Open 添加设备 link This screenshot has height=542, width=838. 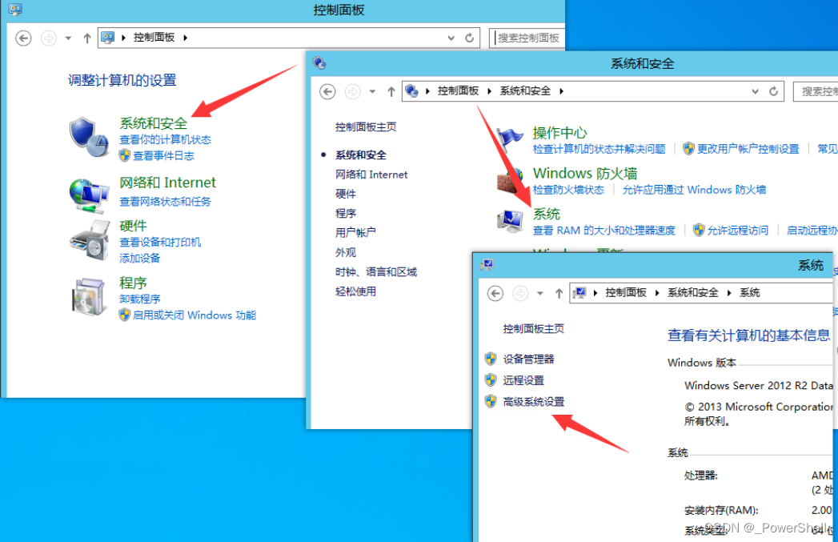tap(140, 258)
